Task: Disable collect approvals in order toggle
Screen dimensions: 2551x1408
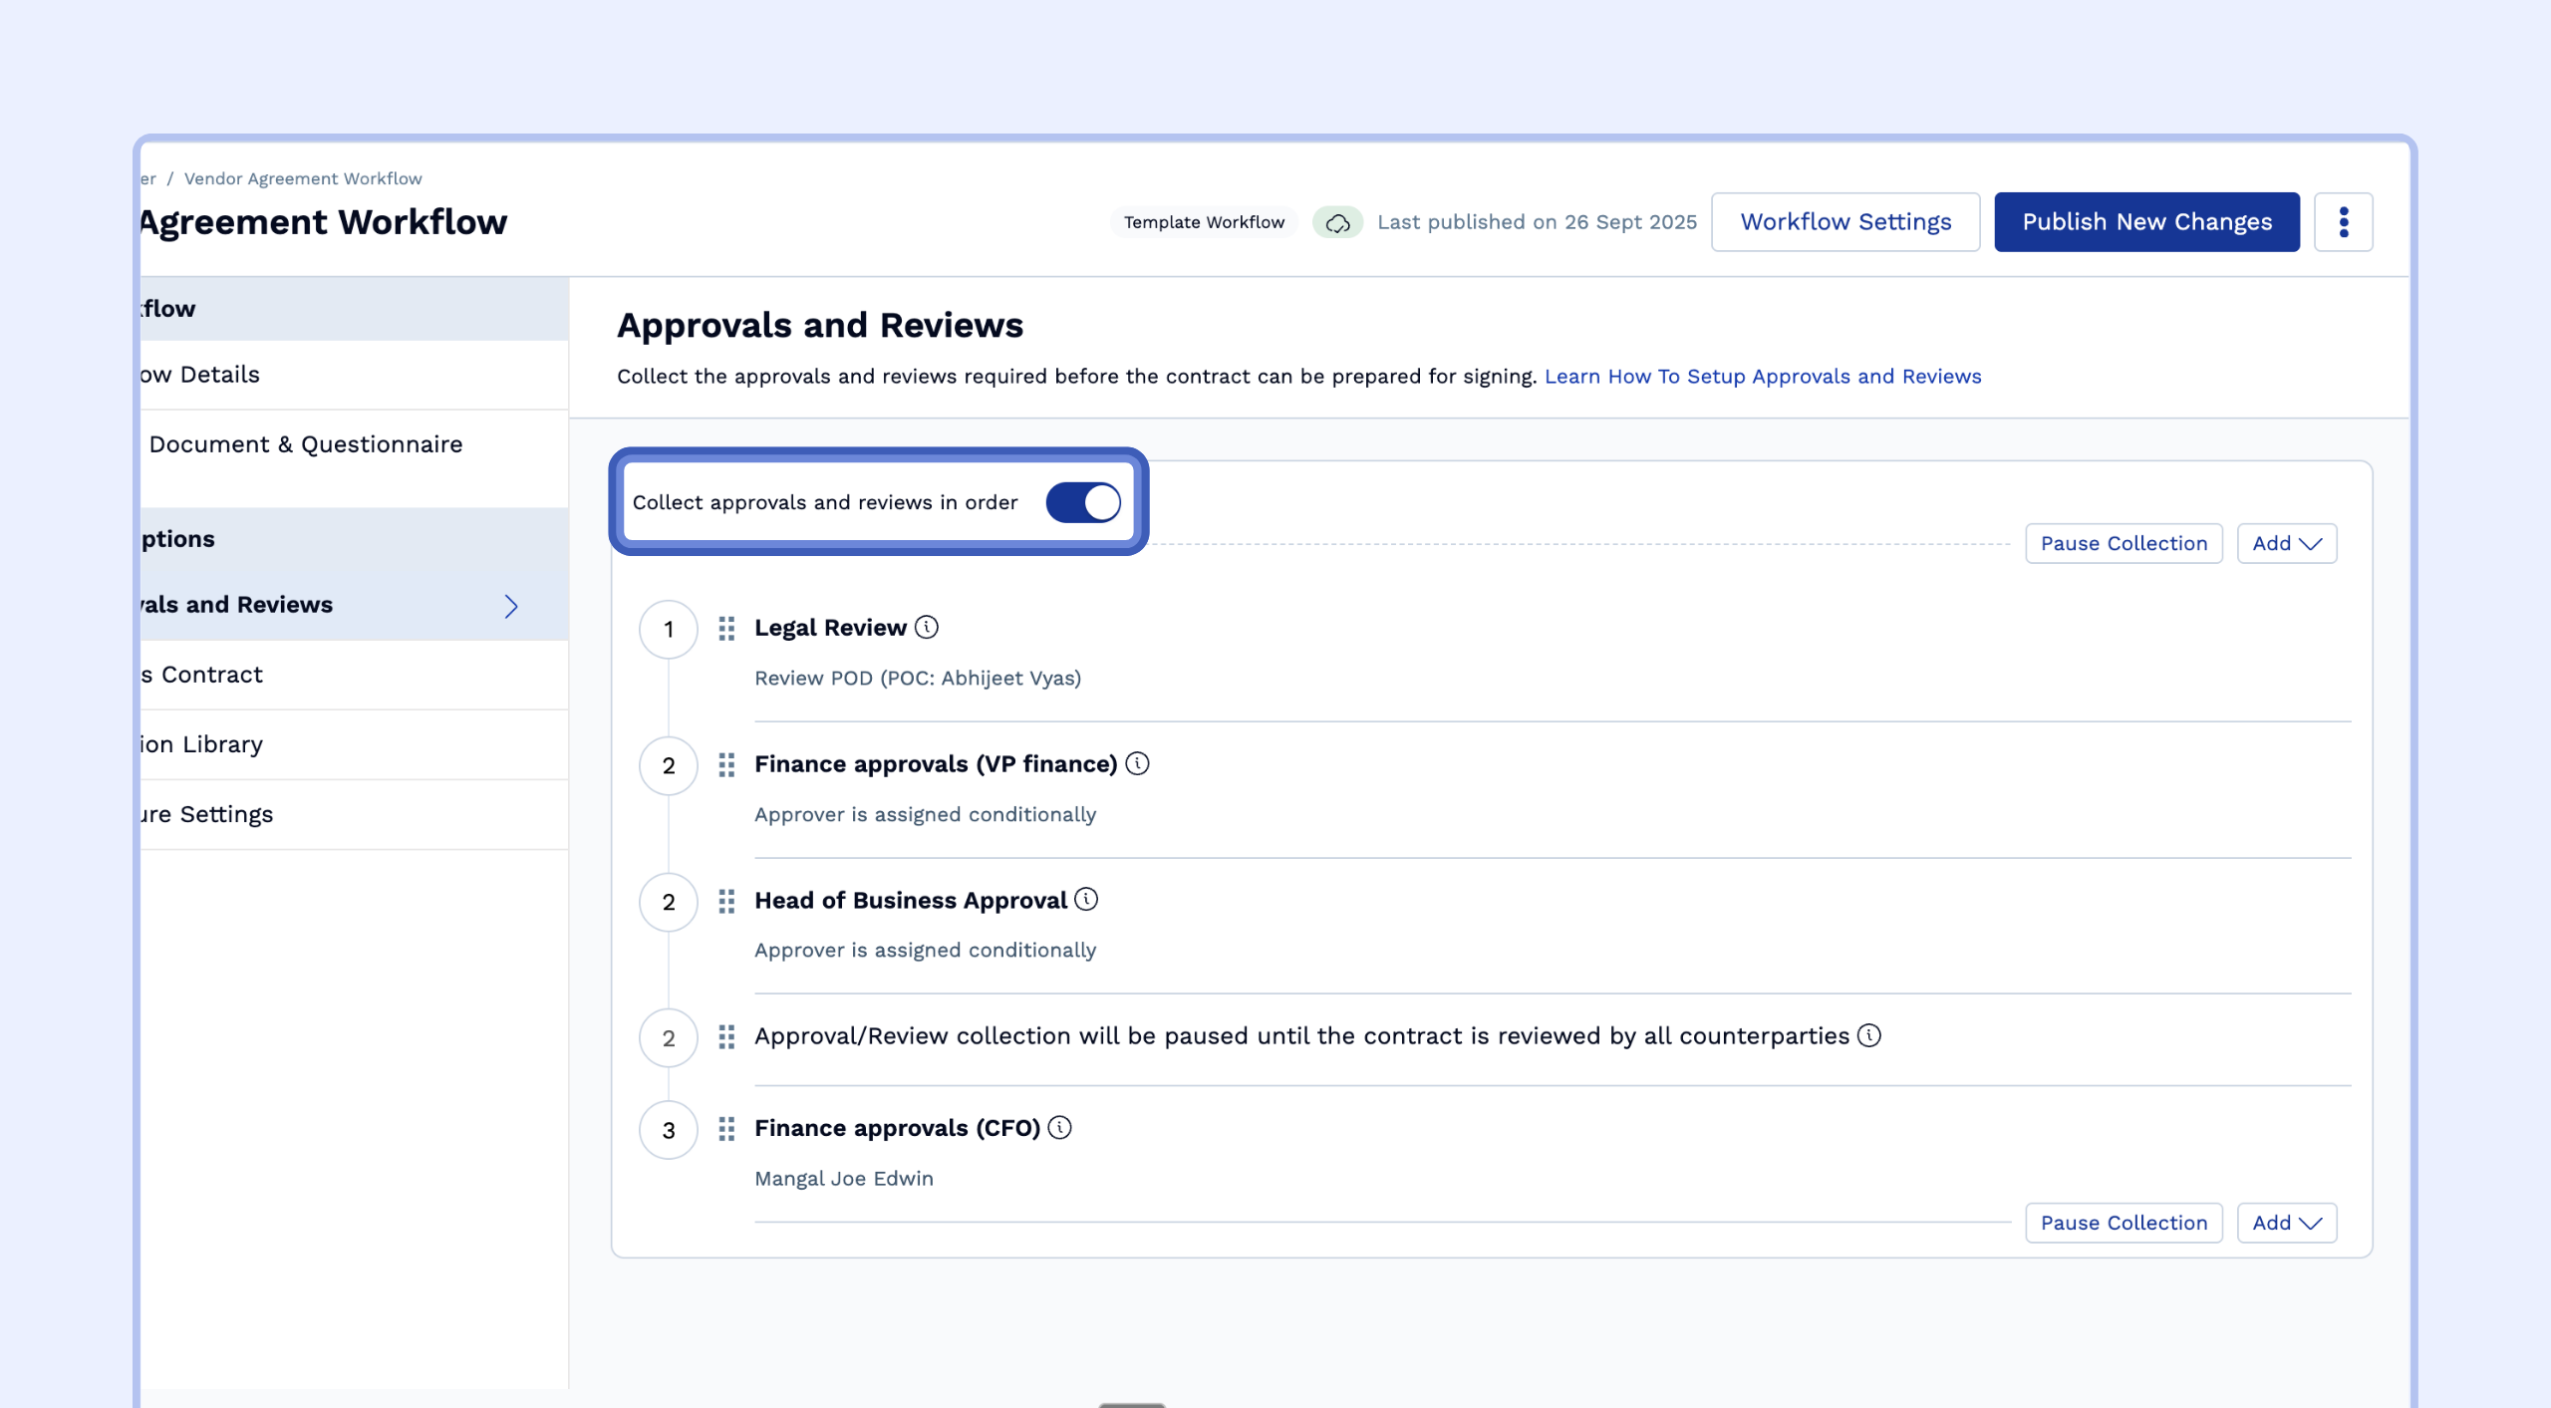Action: point(1083,502)
